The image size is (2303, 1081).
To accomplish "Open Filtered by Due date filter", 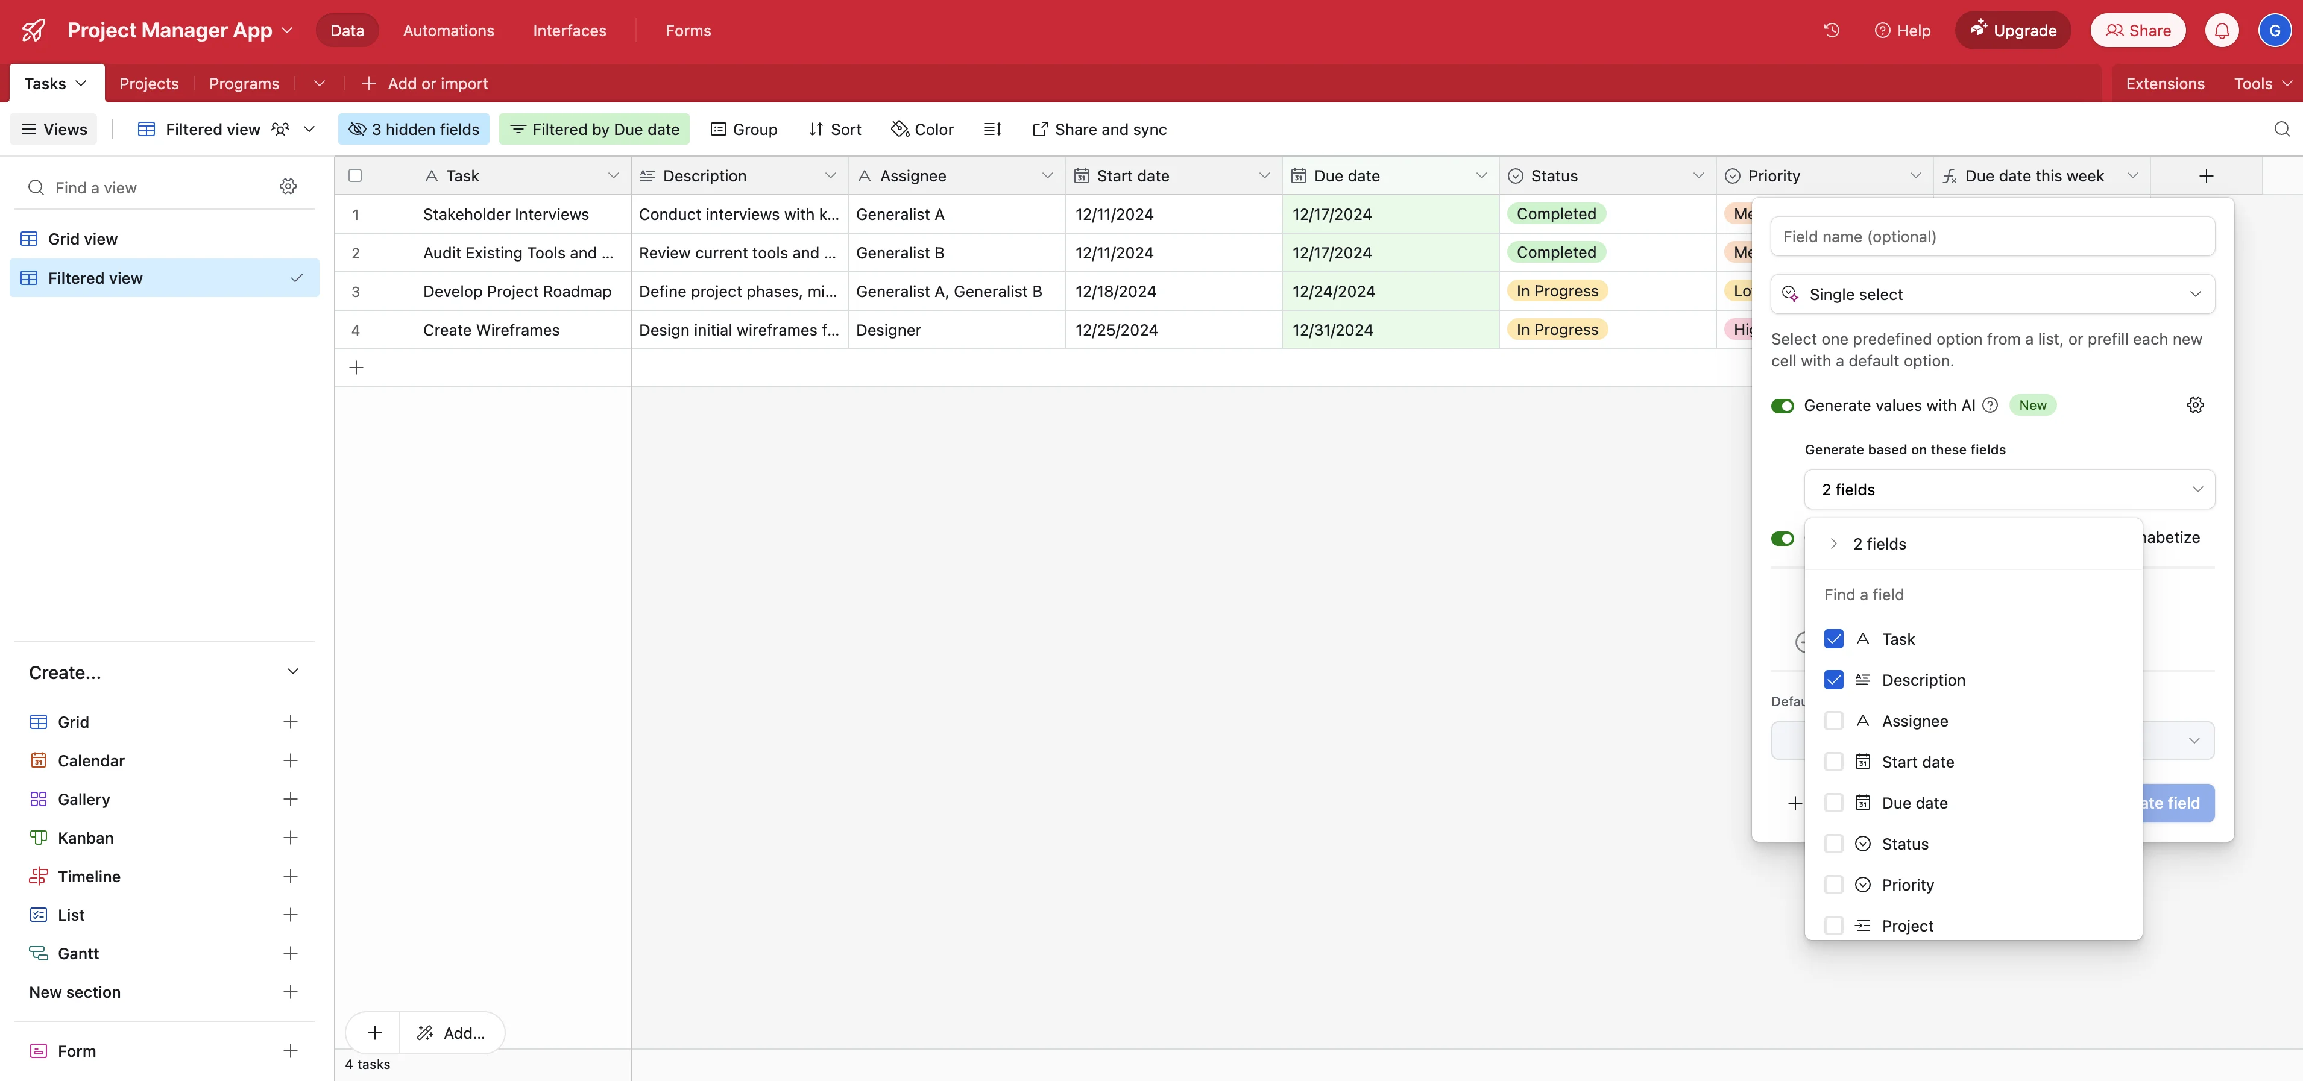I will coord(594,130).
